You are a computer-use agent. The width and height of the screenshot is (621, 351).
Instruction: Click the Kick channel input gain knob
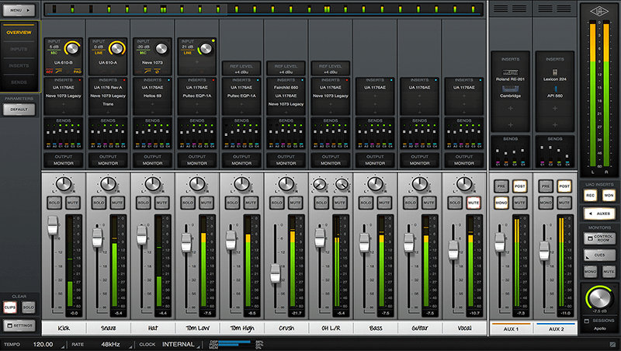pos(72,48)
